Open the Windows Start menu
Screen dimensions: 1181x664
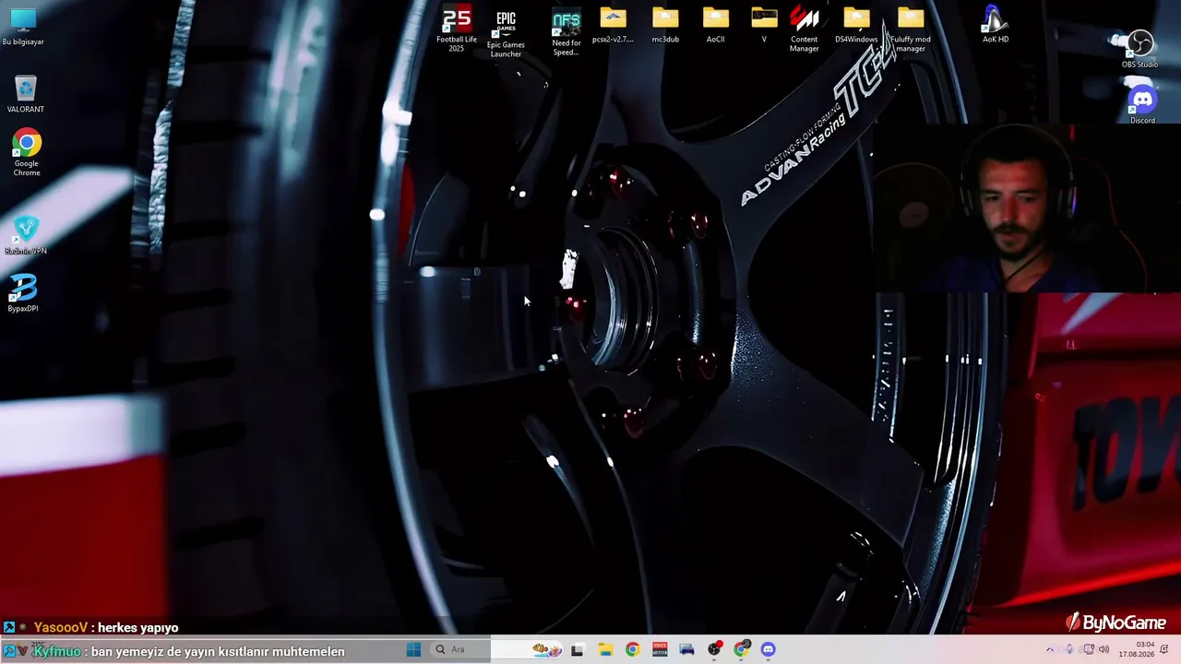pyautogui.click(x=413, y=649)
